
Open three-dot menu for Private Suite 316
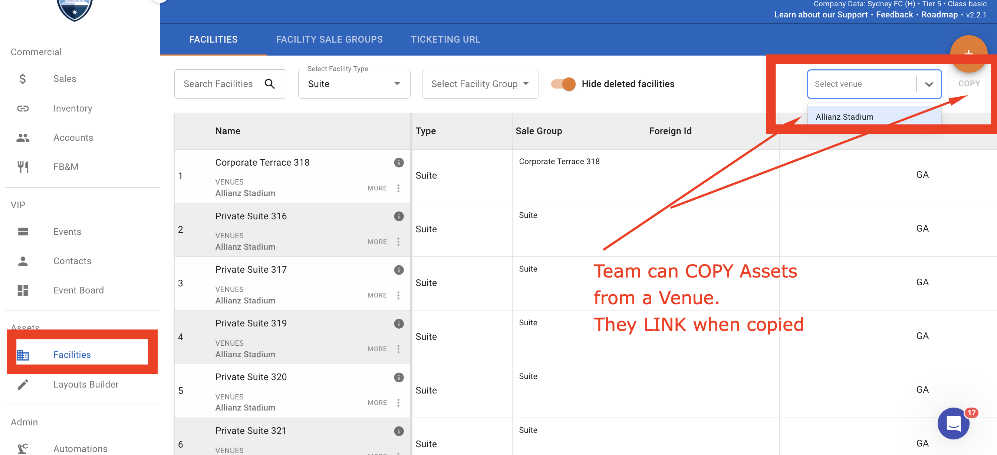(x=398, y=242)
